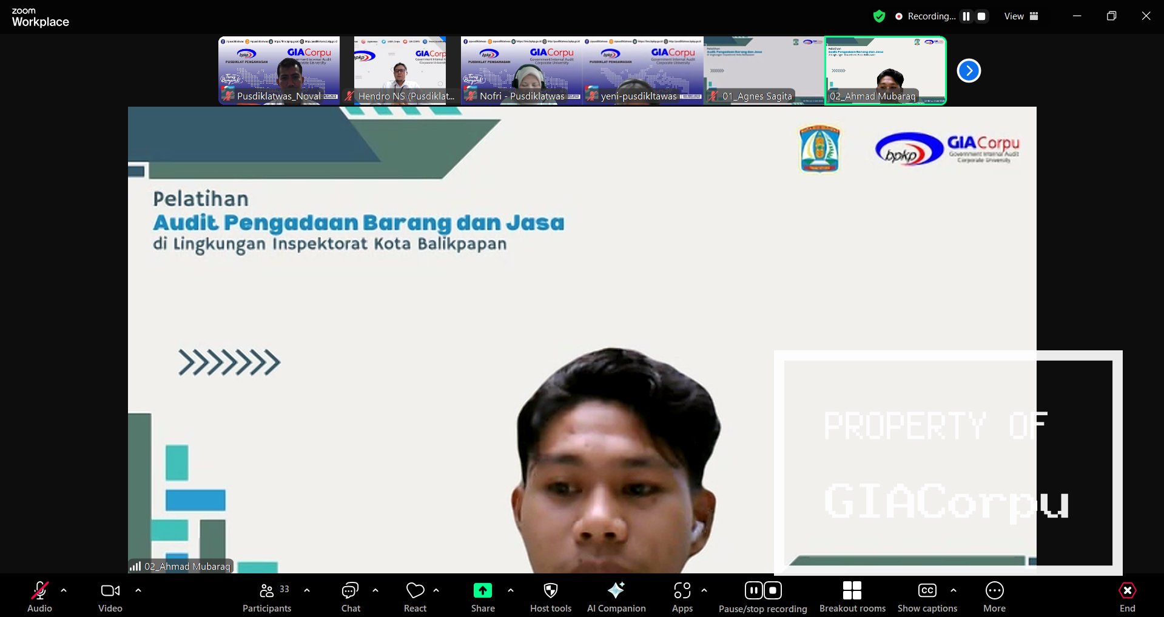Show next participants with blue arrow
Viewport: 1164px width, 617px height.
coord(969,71)
